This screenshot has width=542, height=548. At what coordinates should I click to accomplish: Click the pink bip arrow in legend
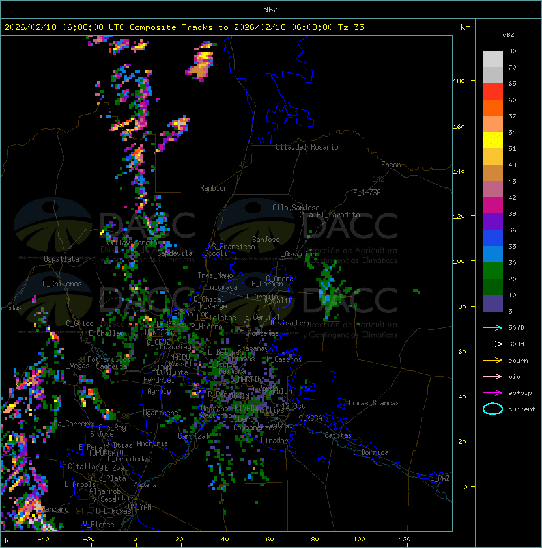(492, 376)
